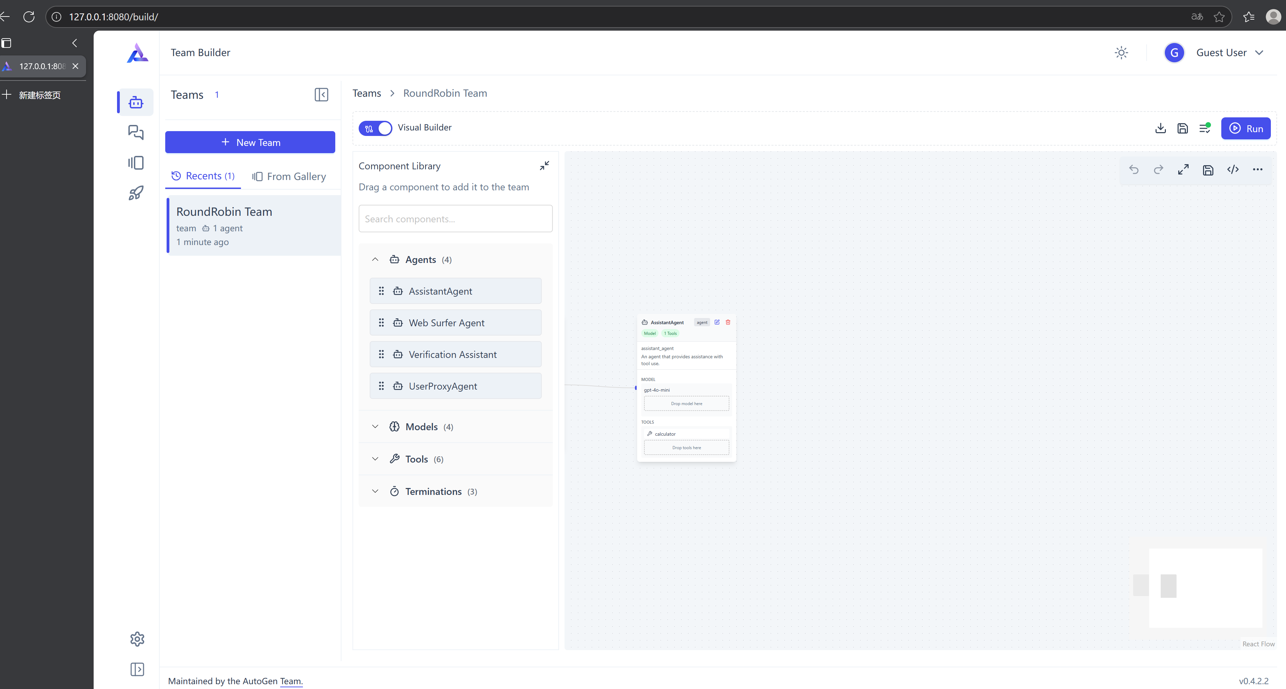Screen dimensions: 1286x689
Task: Download the team using download icon
Action: [1160, 128]
